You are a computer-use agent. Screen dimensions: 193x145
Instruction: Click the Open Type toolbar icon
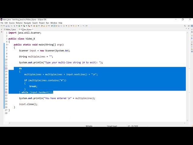(x=42, y=26)
